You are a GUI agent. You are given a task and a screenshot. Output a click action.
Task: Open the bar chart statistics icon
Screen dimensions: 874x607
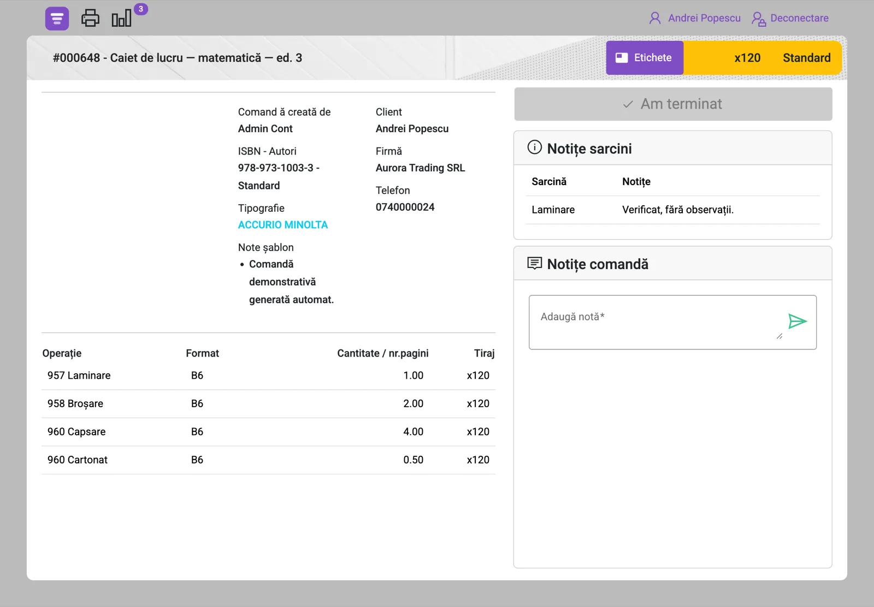[121, 18]
